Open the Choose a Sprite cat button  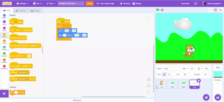pos(206,98)
